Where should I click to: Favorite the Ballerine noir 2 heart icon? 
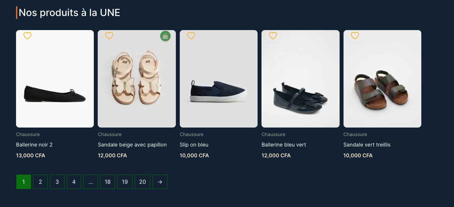(27, 36)
